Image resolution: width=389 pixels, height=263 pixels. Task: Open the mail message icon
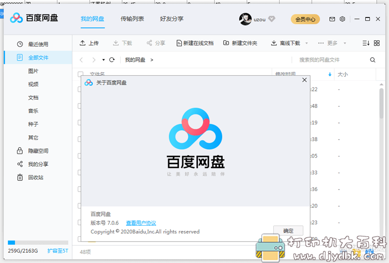[332, 19]
